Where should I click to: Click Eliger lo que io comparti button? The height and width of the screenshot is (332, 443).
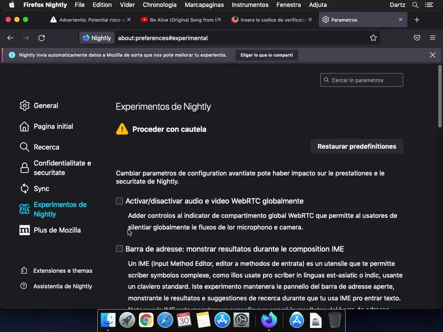[x=266, y=55]
